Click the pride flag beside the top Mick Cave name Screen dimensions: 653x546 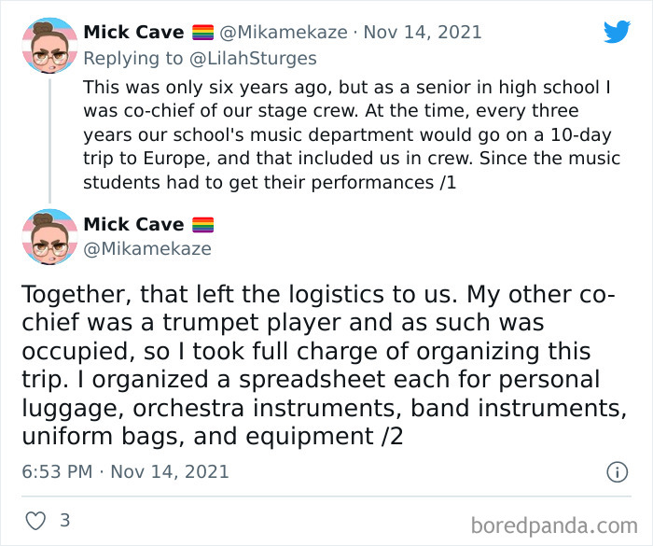pyautogui.click(x=202, y=33)
